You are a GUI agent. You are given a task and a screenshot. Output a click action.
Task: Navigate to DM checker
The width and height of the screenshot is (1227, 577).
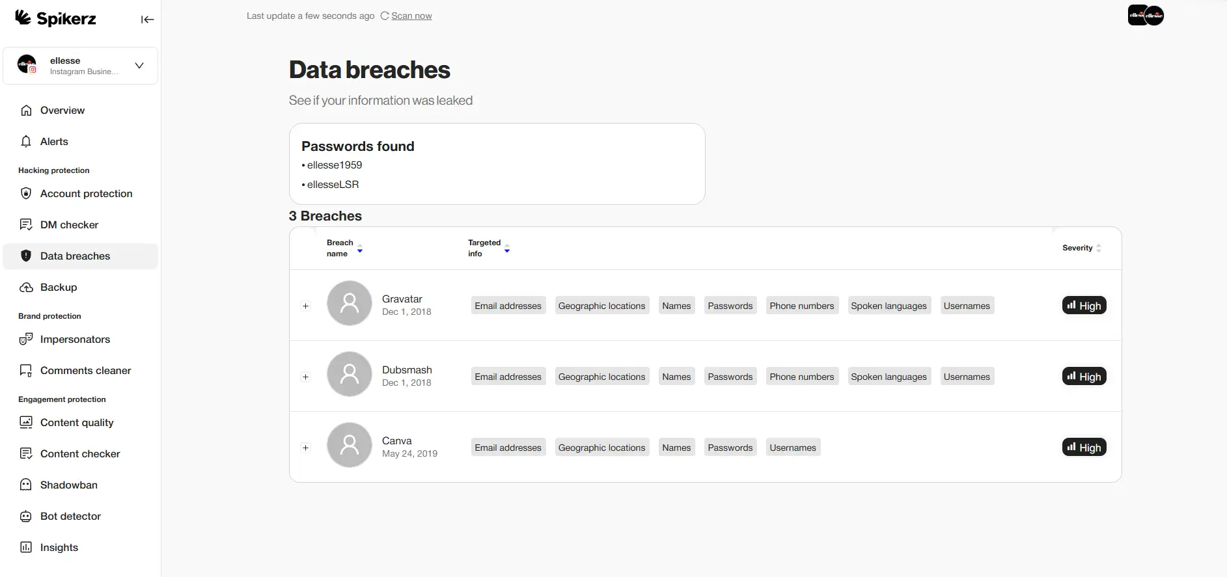point(70,225)
